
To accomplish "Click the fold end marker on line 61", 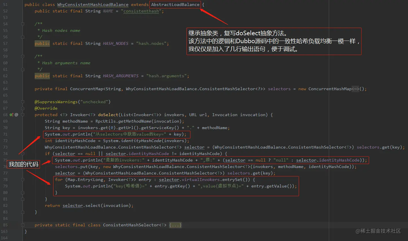I will point(23,69).
